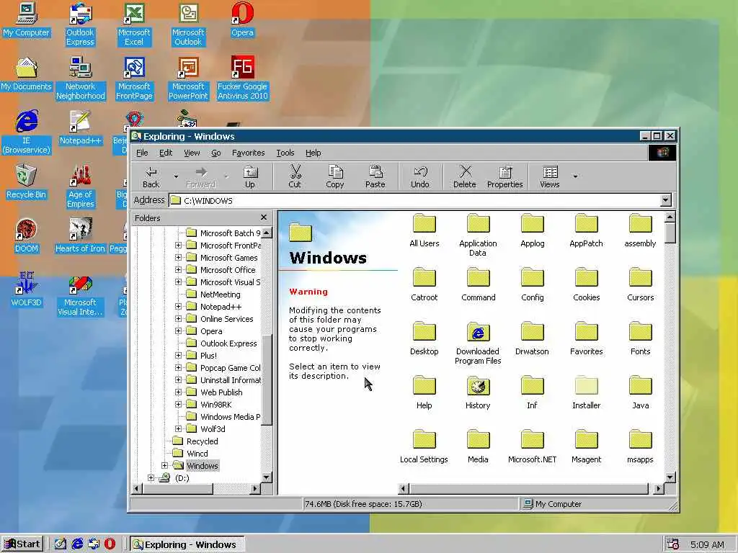Viewport: 738px width, 553px height.
Task: Select the Opera desktop shortcut
Action: (x=242, y=19)
